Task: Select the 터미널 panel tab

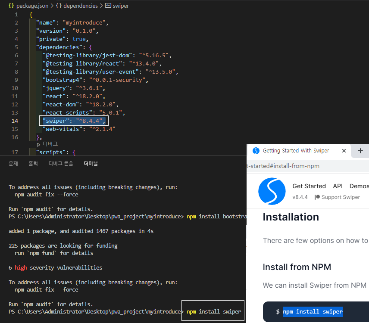Action: pyautogui.click(x=91, y=163)
